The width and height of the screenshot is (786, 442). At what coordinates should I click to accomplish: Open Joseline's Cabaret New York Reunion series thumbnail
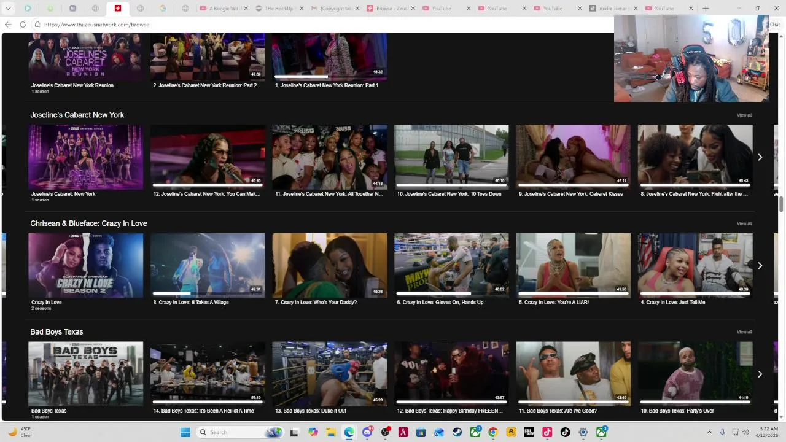point(86,57)
